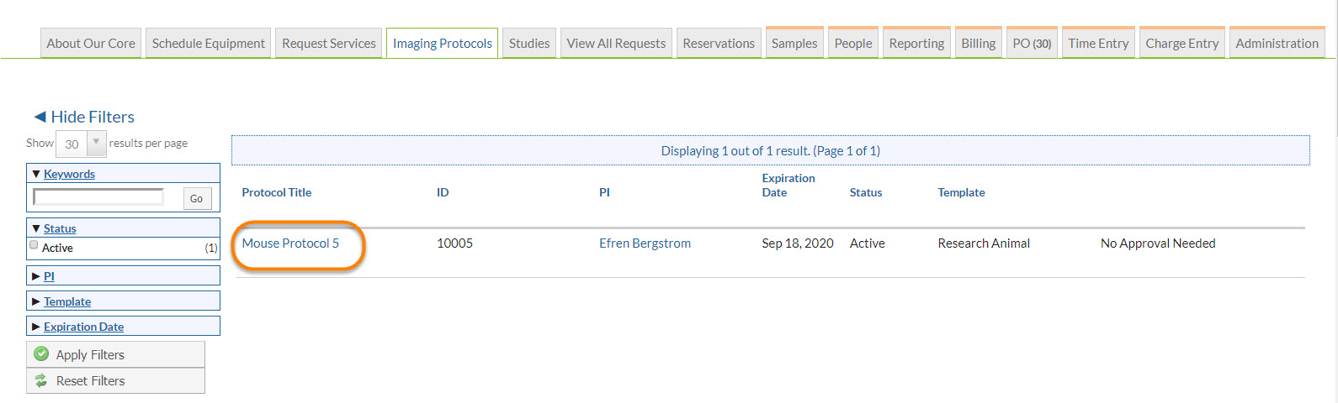This screenshot has width=1338, height=403.
Task: Open the Schedule Equipment tab
Action: click(x=208, y=44)
